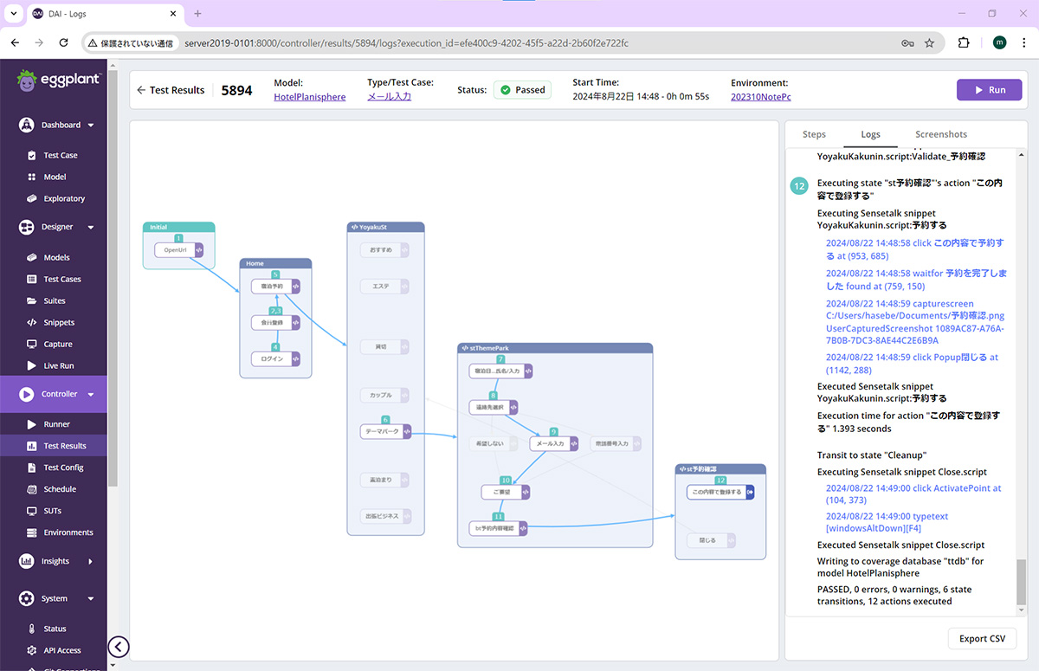Open the Test Config document icon
The width and height of the screenshot is (1039, 671).
pyautogui.click(x=32, y=468)
